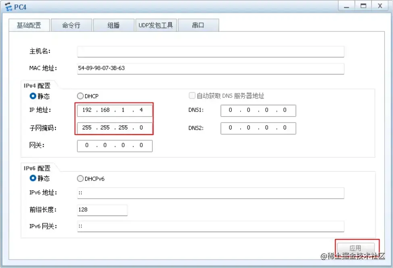Viewport: 393px width, 268px height.
Task: Open the UDP发包工具 tab
Action: (156, 25)
